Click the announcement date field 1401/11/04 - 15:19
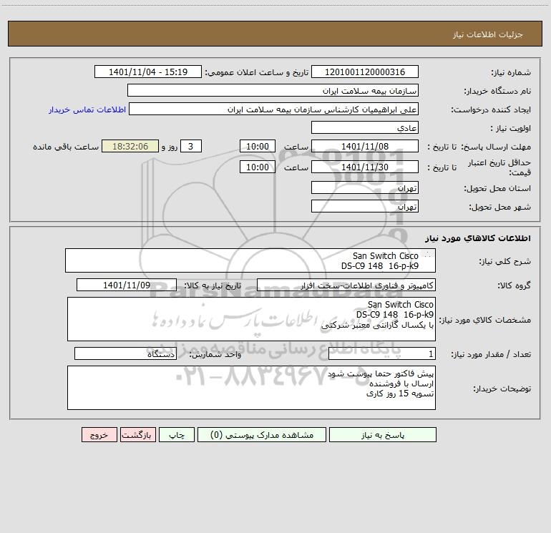 point(148,72)
